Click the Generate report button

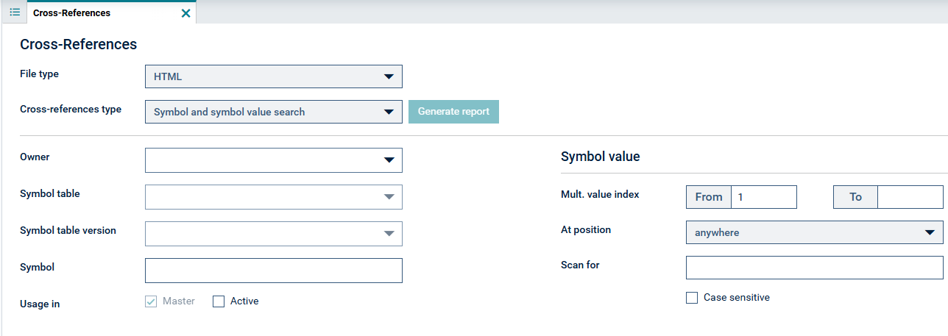coord(453,112)
